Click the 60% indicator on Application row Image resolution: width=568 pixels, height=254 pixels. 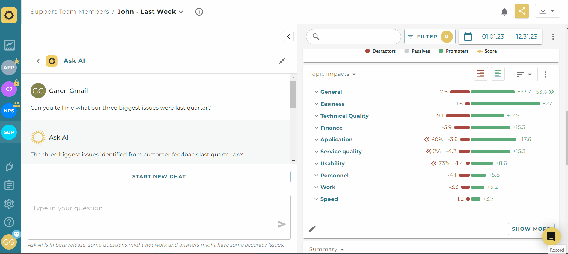pyautogui.click(x=433, y=140)
